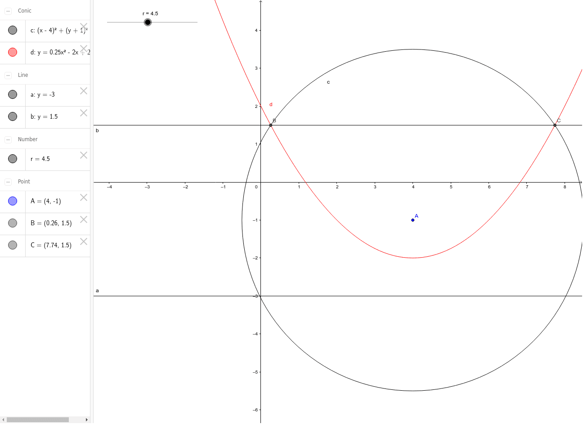Viewport: 583px width, 424px height.
Task: Collapse the Number section
Action: pyautogui.click(x=7, y=139)
